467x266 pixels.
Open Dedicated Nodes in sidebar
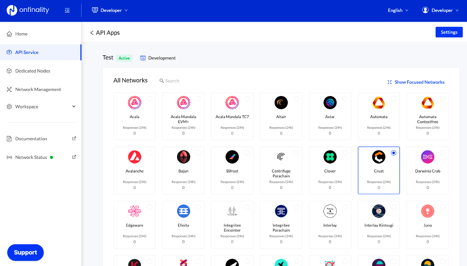click(40, 71)
